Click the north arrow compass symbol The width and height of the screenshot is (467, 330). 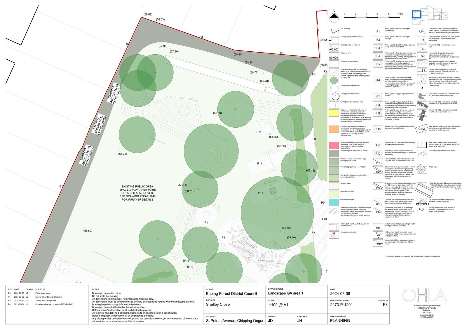(334, 17)
